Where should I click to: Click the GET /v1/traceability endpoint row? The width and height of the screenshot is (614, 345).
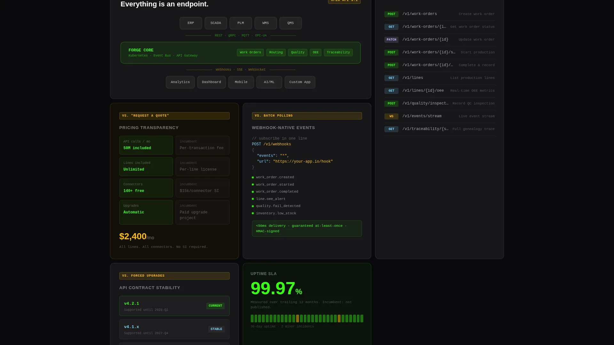coord(439,129)
